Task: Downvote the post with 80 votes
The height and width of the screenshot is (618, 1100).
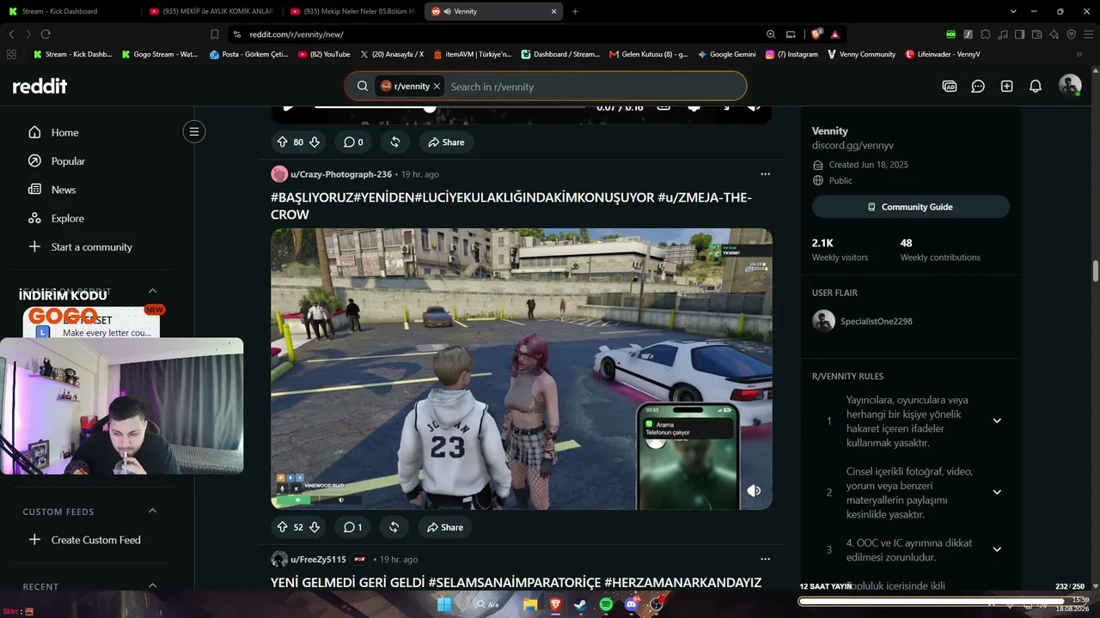Action: point(315,142)
